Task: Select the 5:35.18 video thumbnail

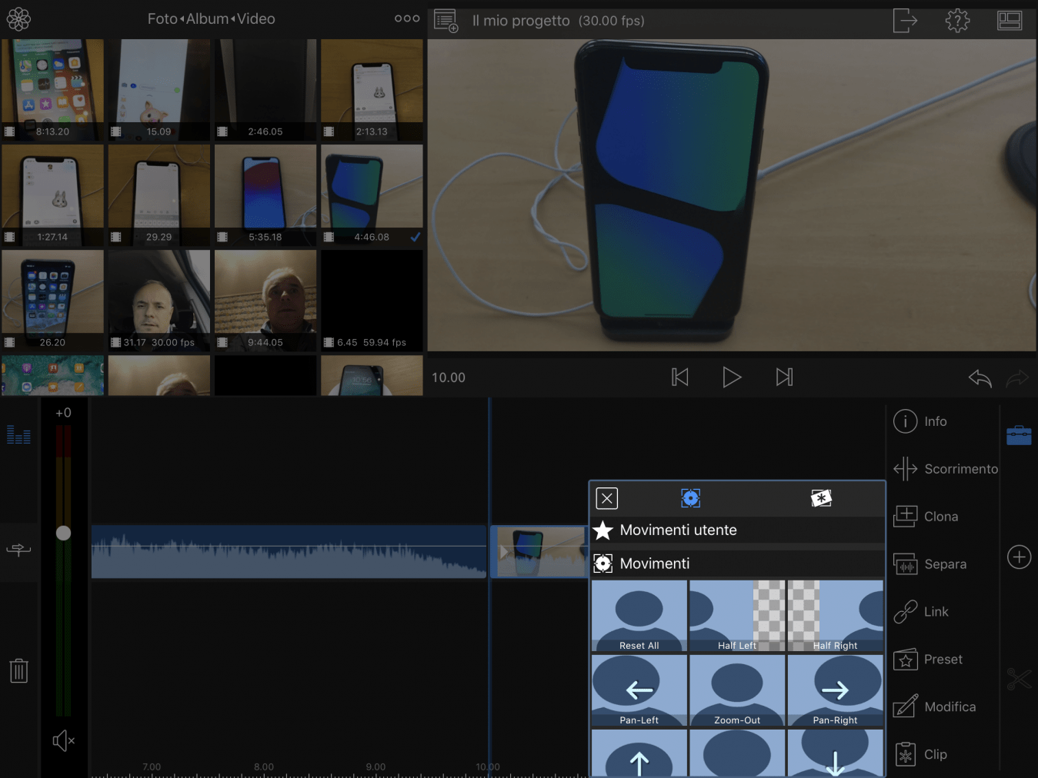Action: (x=265, y=194)
